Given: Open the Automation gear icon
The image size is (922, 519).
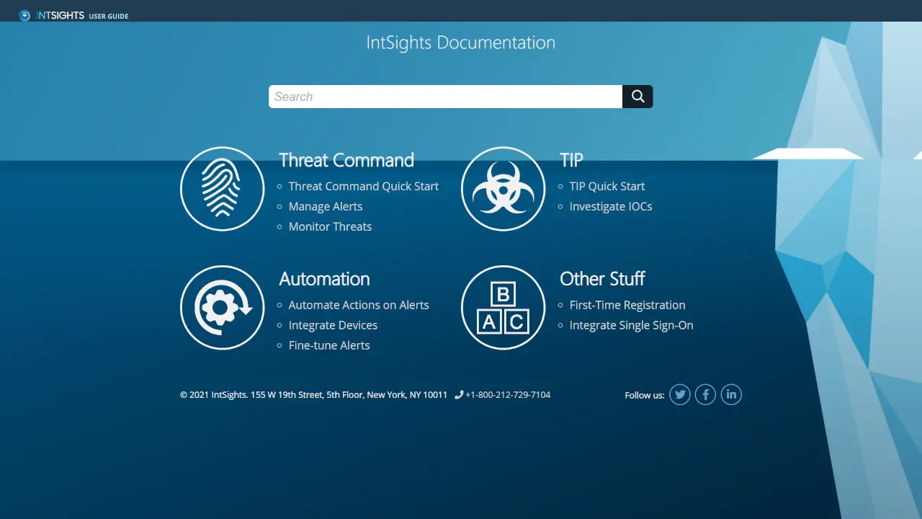Looking at the screenshot, I should point(222,308).
